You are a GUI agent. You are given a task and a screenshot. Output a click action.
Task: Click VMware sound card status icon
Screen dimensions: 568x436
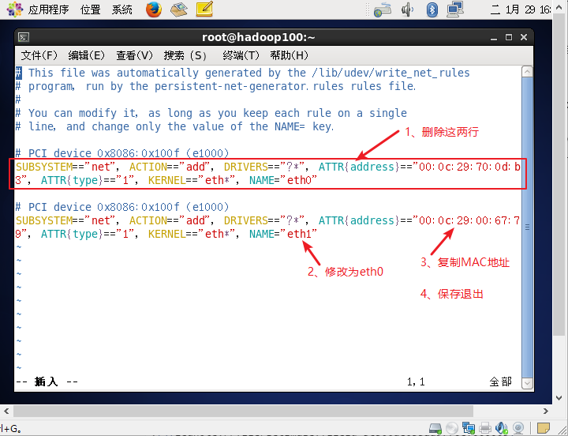point(502,428)
